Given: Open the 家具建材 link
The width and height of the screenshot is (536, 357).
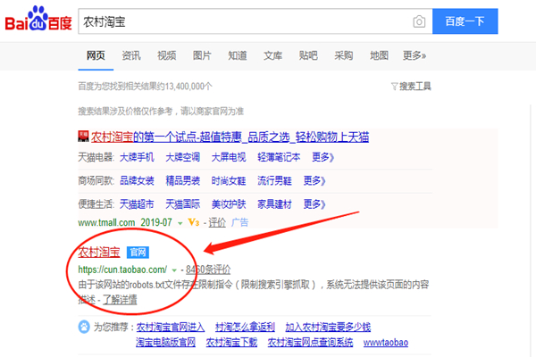Looking at the screenshot, I should pos(274,204).
